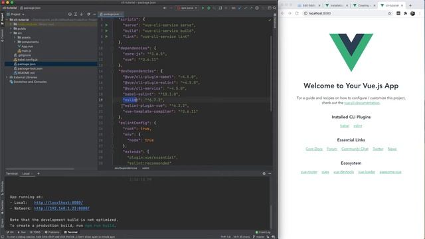This screenshot has height=239, width=425.
Task: Collapse the src folder
Action: 11,33
